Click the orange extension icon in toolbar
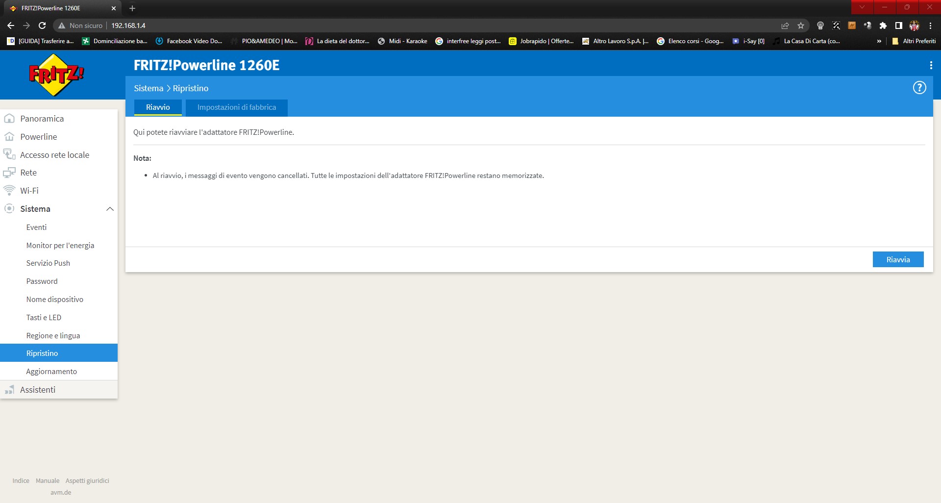The image size is (941, 503). coord(852,25)
